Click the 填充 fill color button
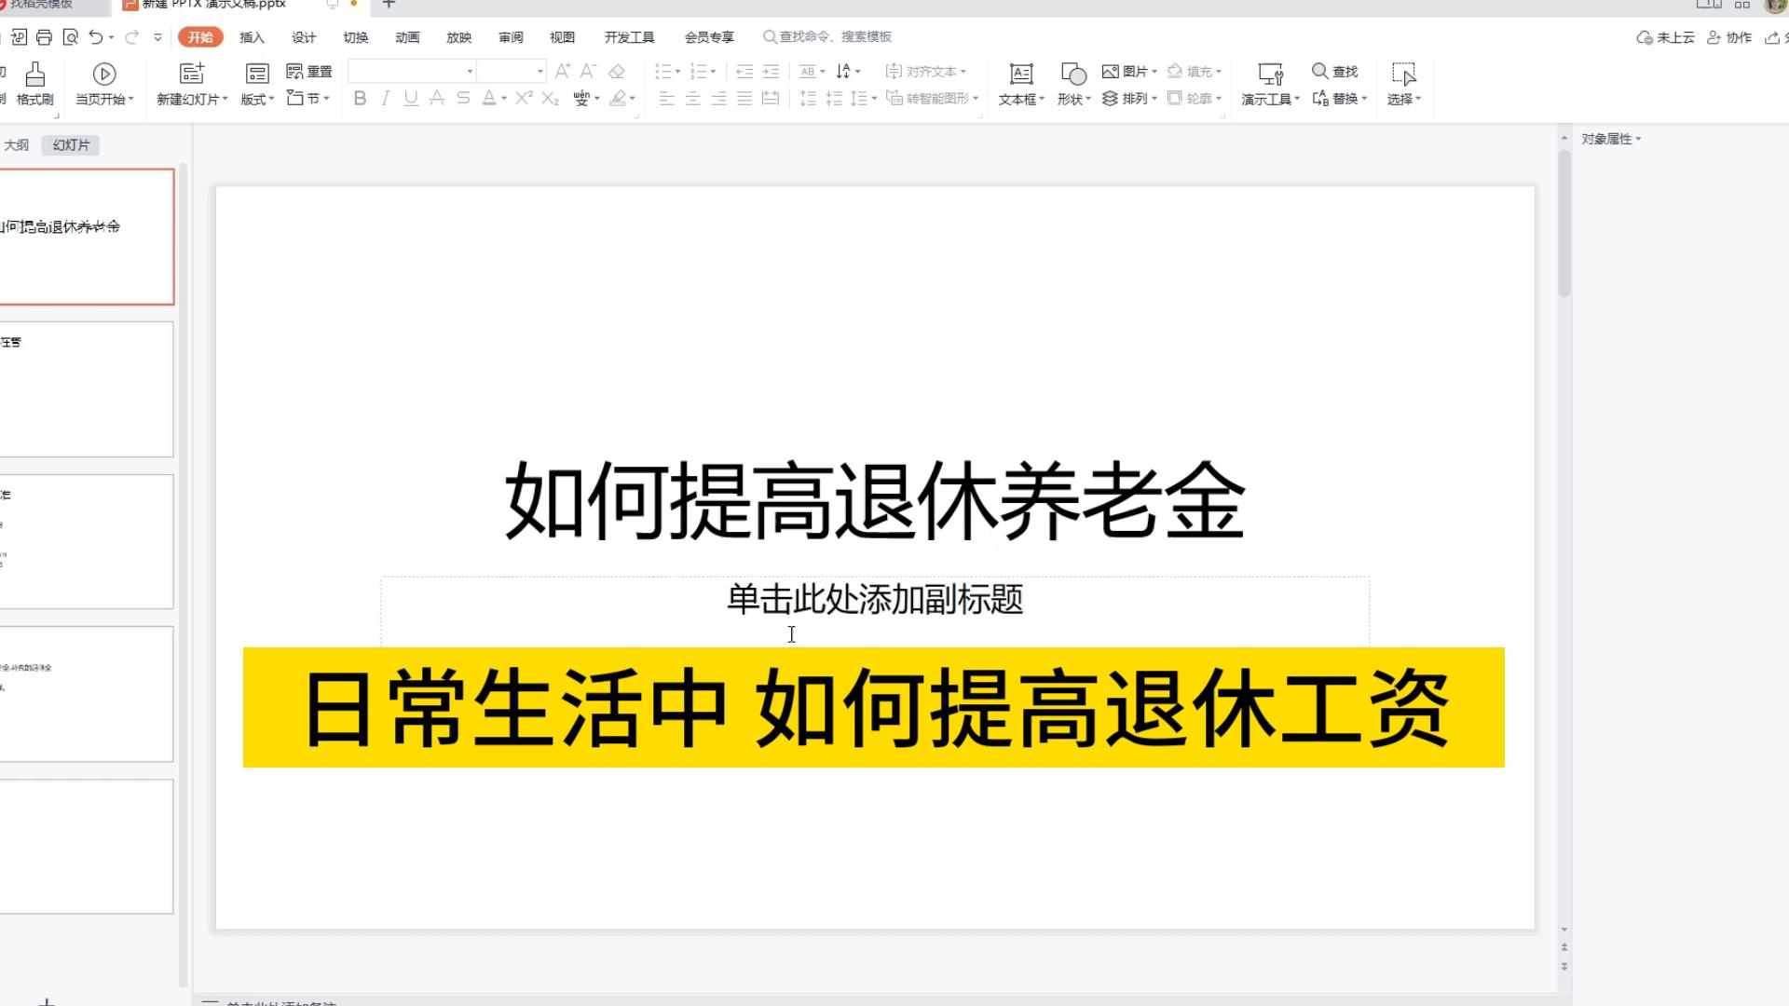Screen dimensions: 1789x1006 click(x=1195, y=72)
